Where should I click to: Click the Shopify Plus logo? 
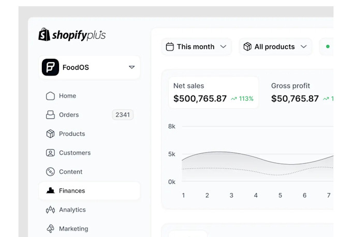point(72,35)
